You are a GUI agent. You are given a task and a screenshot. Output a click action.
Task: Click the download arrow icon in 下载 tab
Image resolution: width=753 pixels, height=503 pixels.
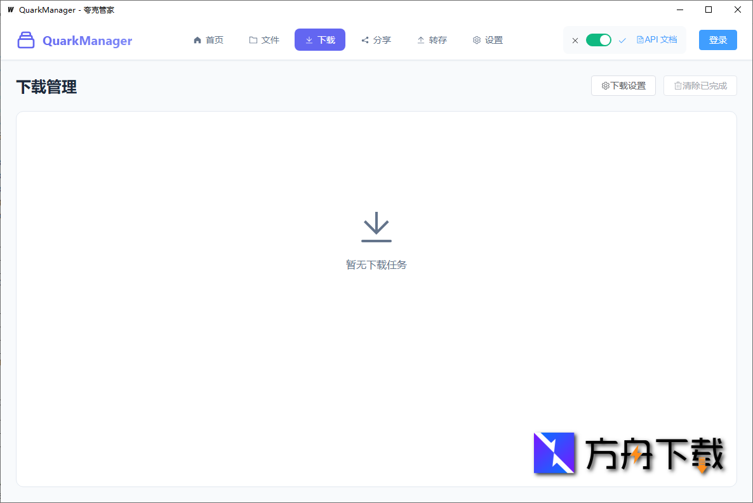coord(307,39)
